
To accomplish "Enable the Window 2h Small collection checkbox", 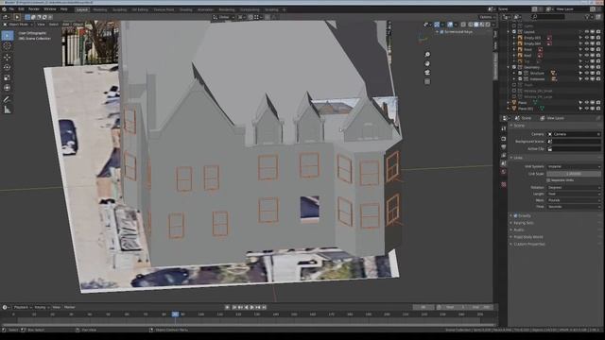I will pyautogui.click(x=514, y=91).
